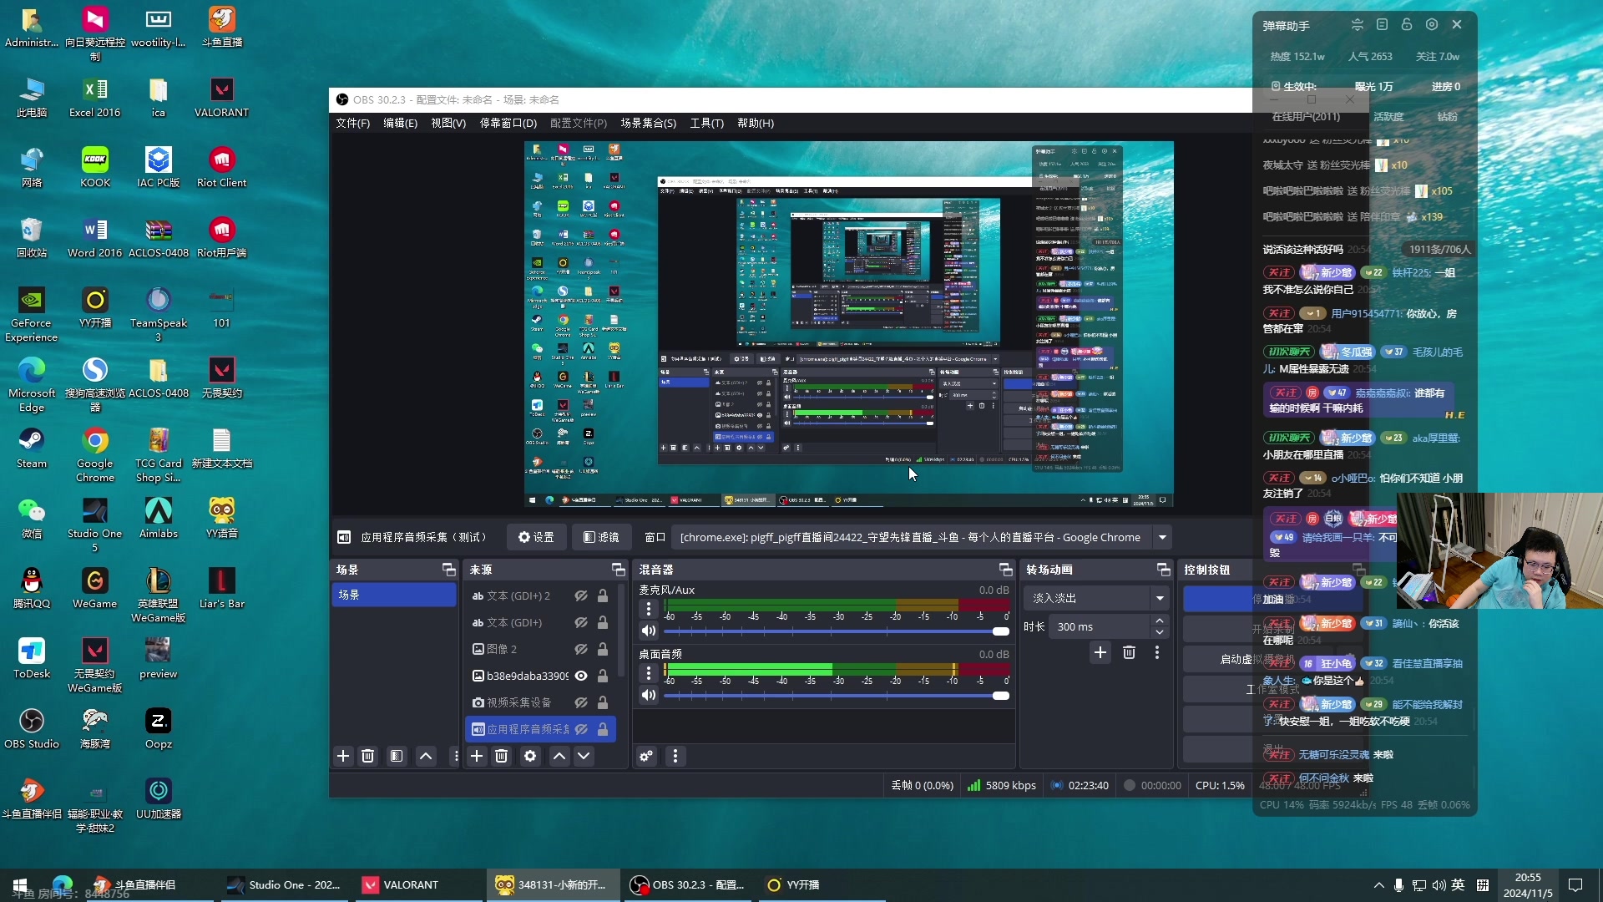The height and width of the screenshot is (902, 1603).
Task: Open notification center icon in taskbar
Action: tap(1575, 885)
